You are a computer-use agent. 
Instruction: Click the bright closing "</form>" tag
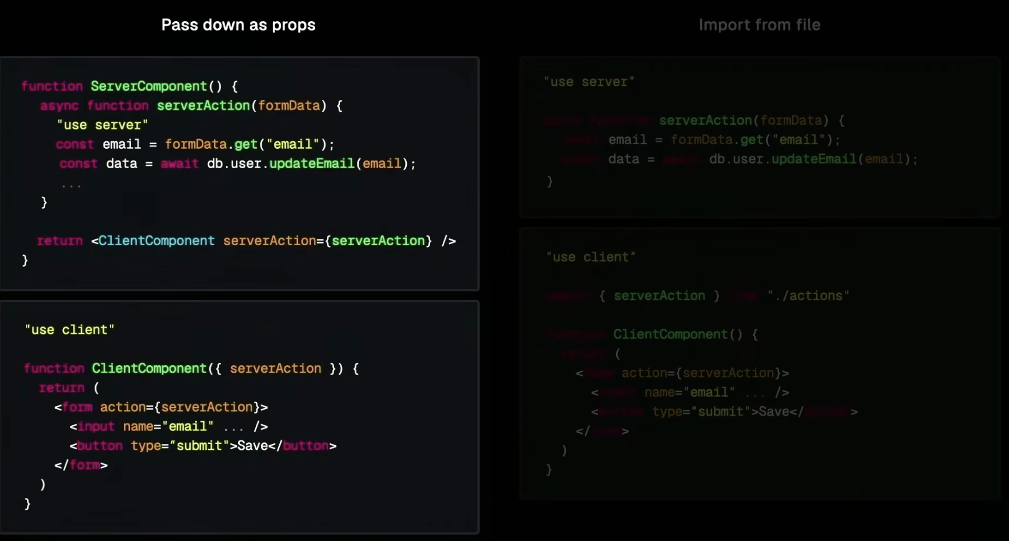(81, 465)
